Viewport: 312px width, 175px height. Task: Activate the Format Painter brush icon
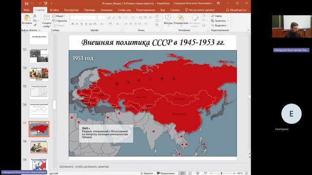pyautogui.click(x=35, y=25)
